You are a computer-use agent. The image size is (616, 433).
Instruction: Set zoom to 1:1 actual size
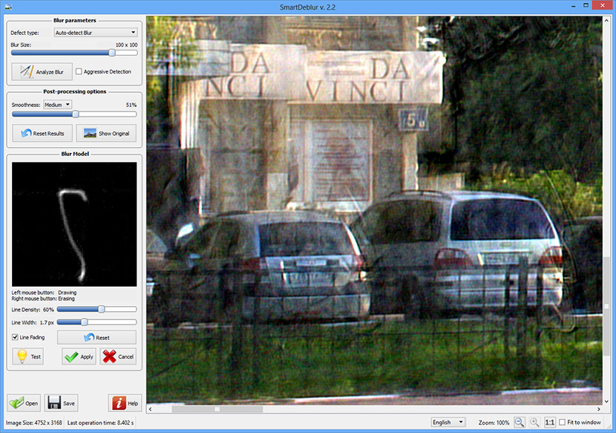550,423
